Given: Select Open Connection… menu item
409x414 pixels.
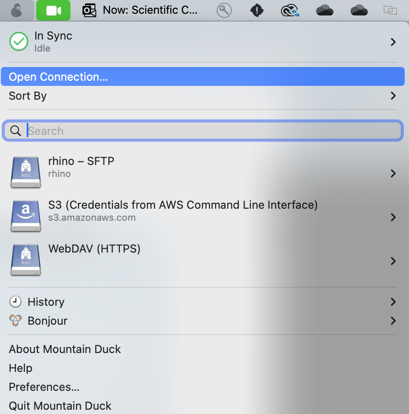Looking at the screenshot, I should point(58,77).
